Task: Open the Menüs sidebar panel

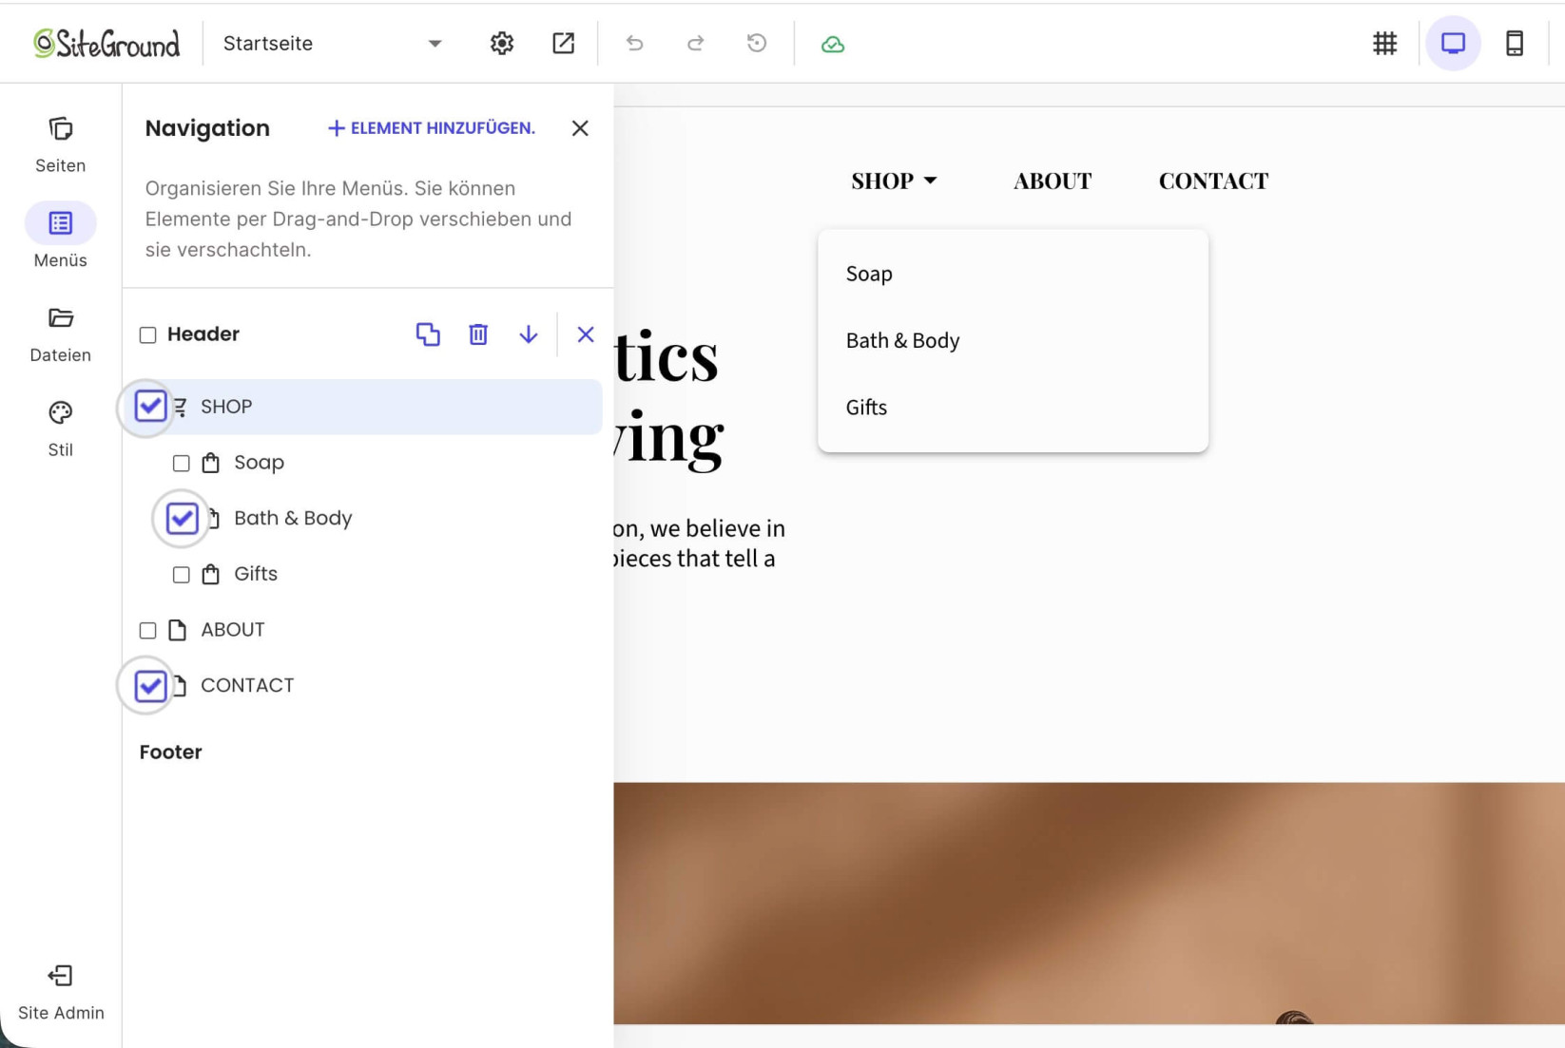Action: point(61,236)
